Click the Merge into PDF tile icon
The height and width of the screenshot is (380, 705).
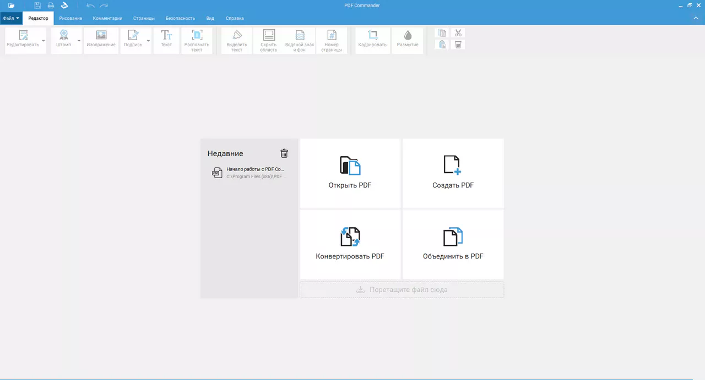pyautogui.click(x=453, y=237)
